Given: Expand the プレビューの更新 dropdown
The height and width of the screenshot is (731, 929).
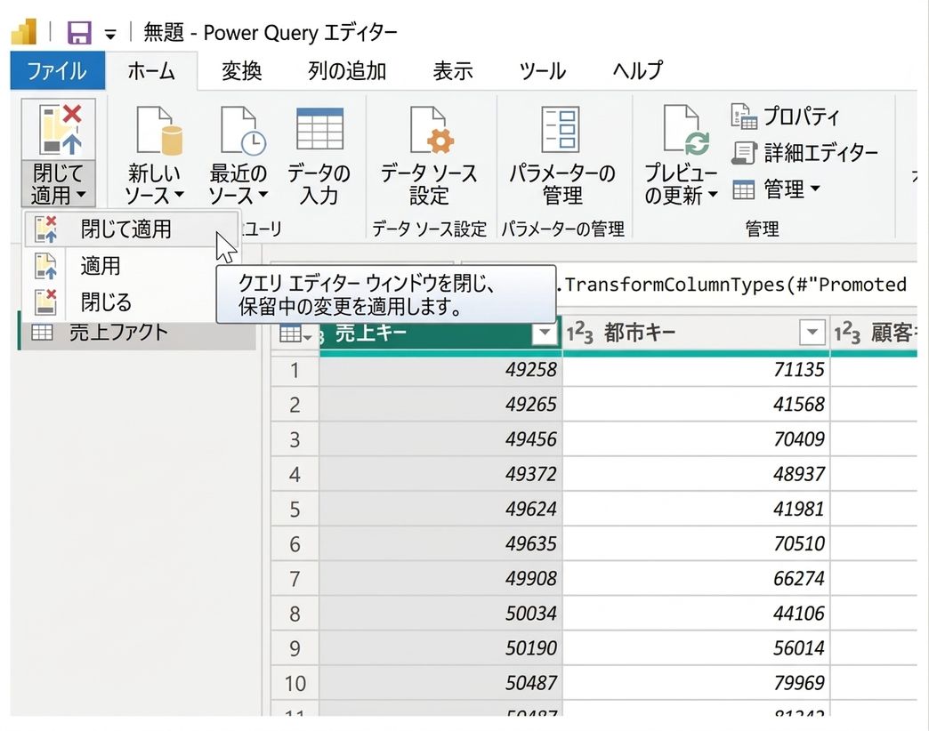Looking at the screenshot, I should (713, 194).
